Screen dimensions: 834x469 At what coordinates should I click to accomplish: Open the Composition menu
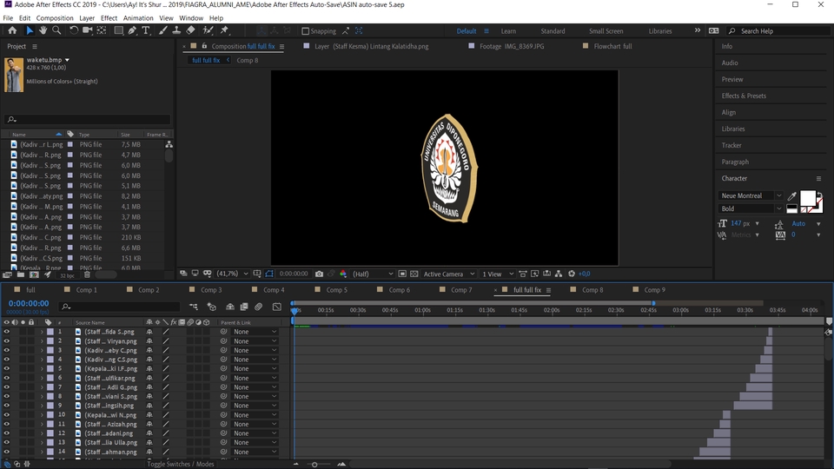pos(55,18)
